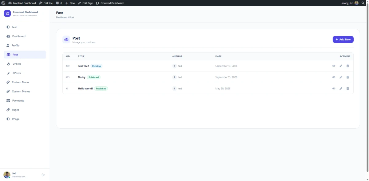The width and height of the screenshot is (369, 181).
Task: Open VPosts in the sidebar
Action: coord(25,64)
